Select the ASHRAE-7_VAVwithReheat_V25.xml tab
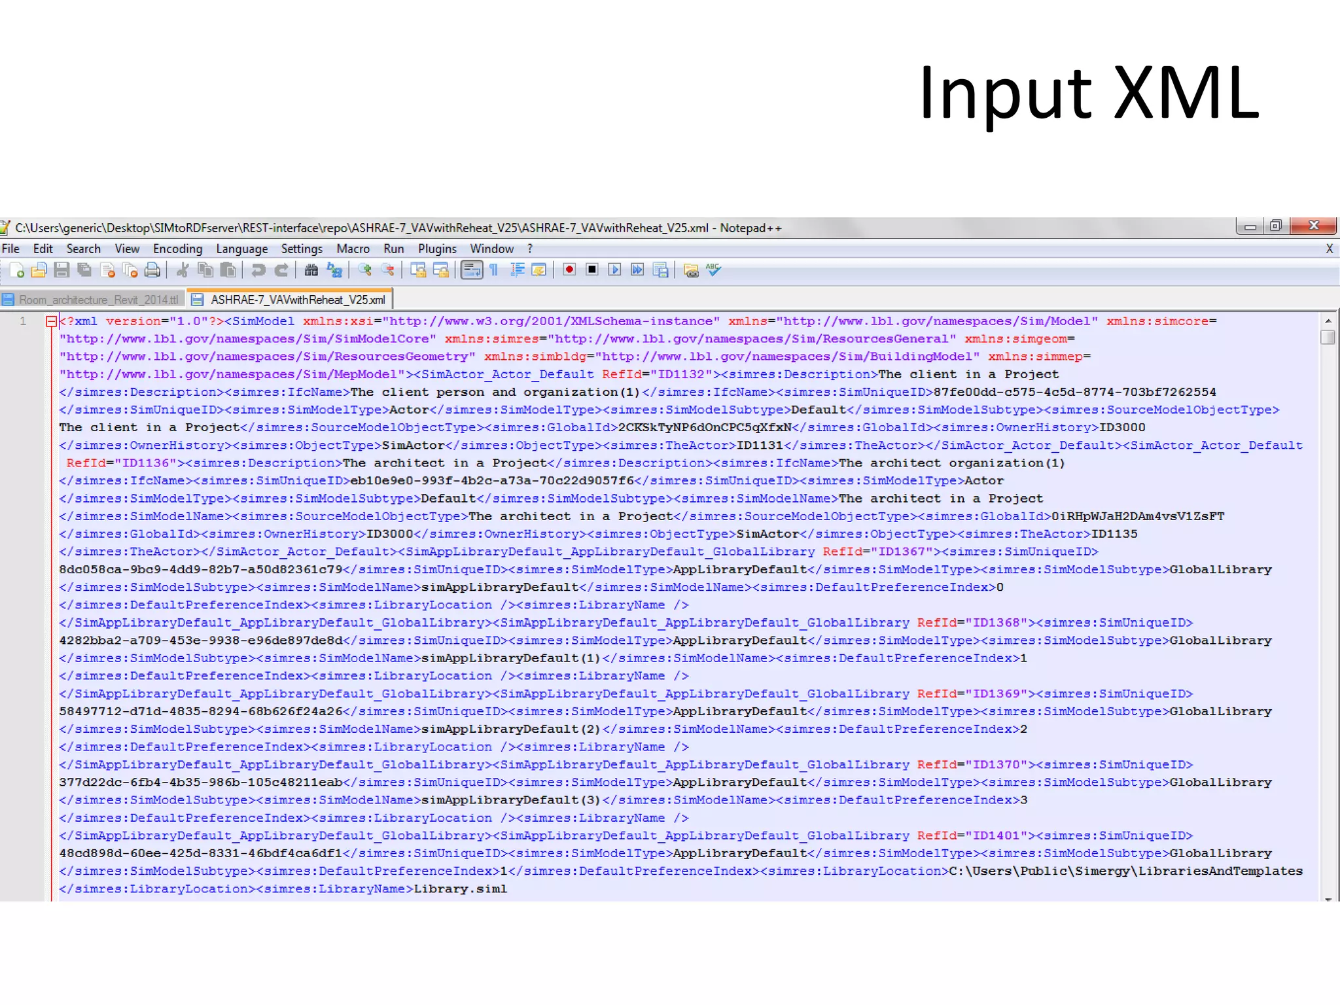Viewport: 1340px width, 1005px height. (290, 299)
